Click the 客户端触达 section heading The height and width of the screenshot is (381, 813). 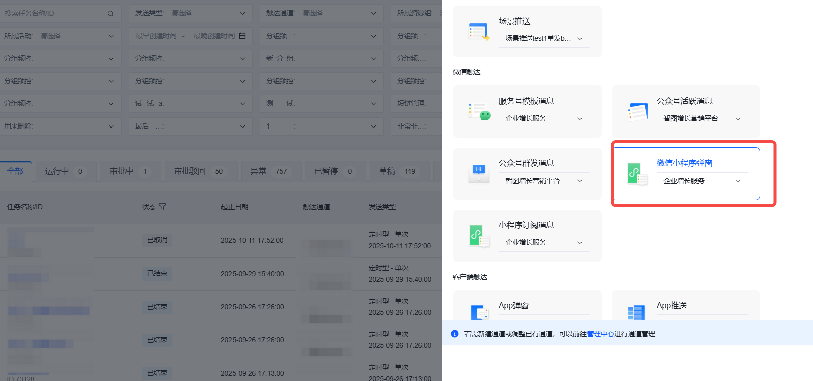pos(470,277)
